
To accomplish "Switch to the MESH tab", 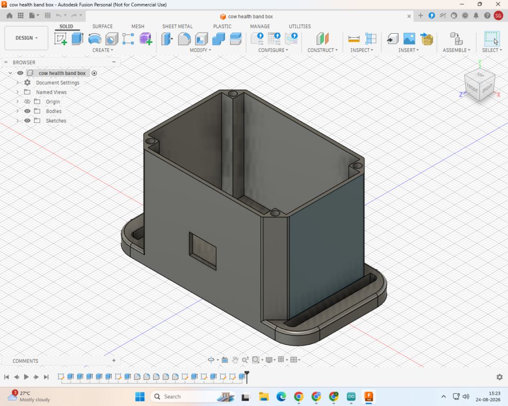I will (x=138, y=27).
